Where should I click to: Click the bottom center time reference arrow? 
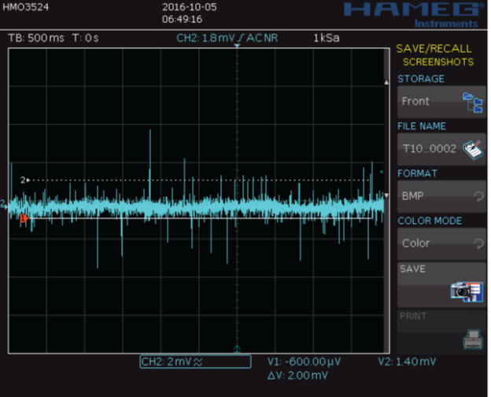[236, 349]
